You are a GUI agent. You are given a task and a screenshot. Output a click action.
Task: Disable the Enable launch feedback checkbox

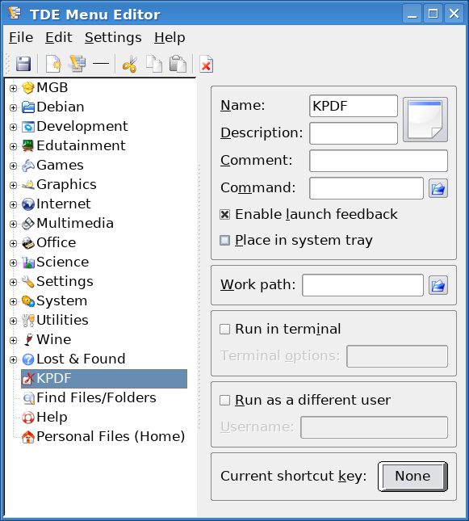click(x=225, y=215)
